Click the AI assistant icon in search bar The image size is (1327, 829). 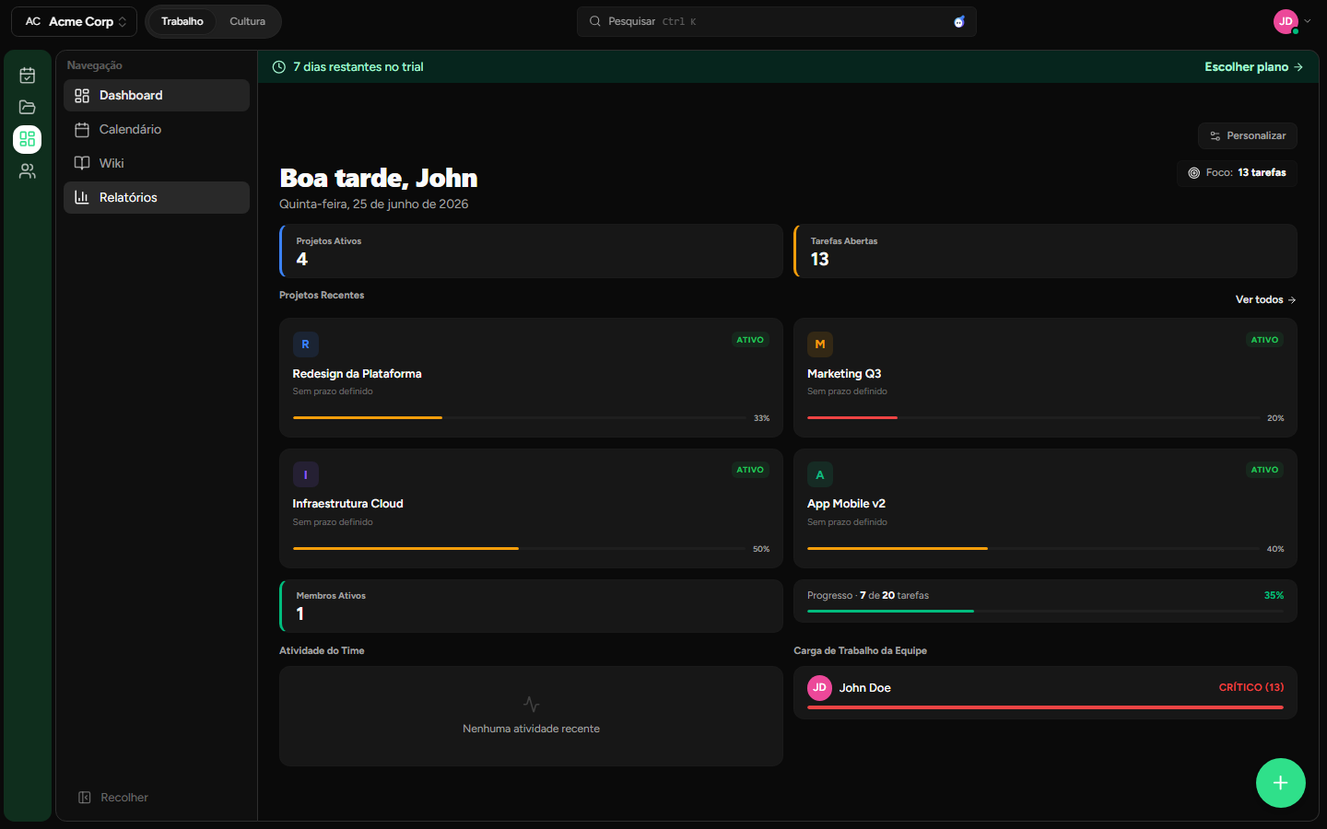click(x=958, y=21)
